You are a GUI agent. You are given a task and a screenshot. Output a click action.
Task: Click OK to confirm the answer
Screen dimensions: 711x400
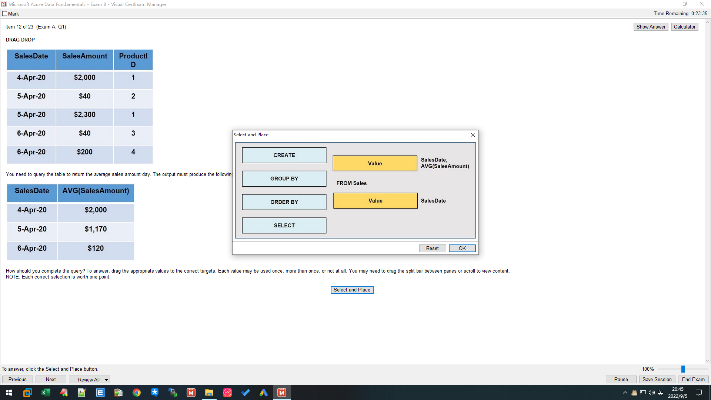pyautogui.click(x=461, y=248)
